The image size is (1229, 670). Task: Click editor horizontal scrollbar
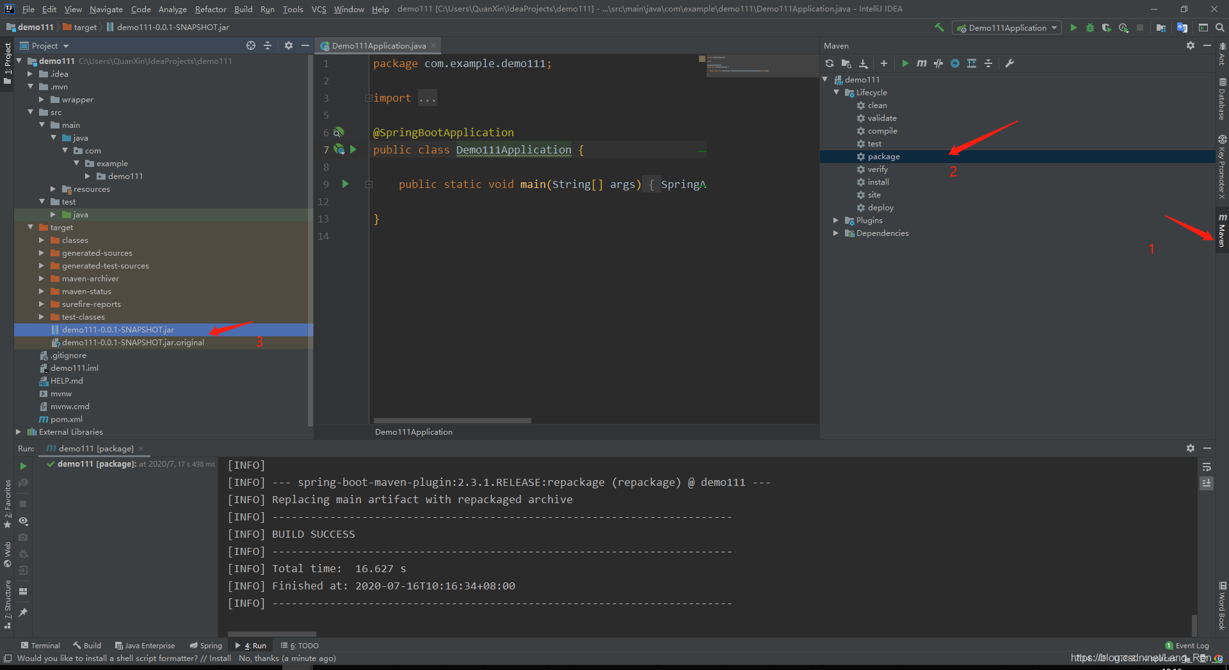(x=452, y=421)
